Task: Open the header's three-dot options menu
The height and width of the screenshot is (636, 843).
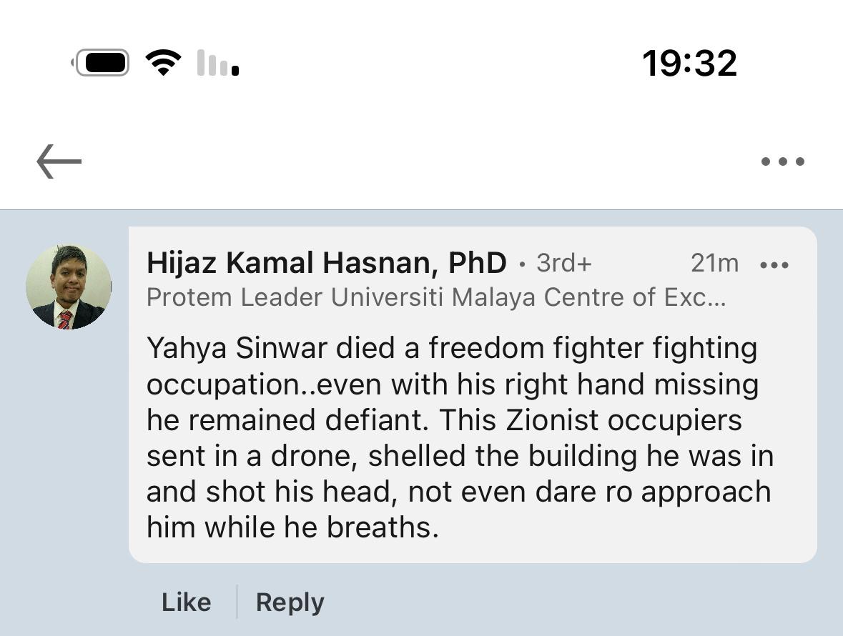Action: pyautogui.click(x=782, y=162)
